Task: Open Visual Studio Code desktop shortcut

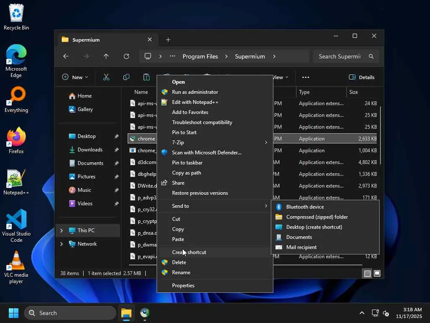Action: point(16,226)
